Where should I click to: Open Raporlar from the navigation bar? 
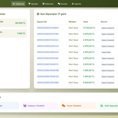tap(76, 4)
